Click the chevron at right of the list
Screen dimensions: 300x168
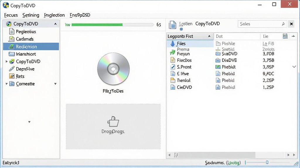pyautogui.click(x=294, y=67)
